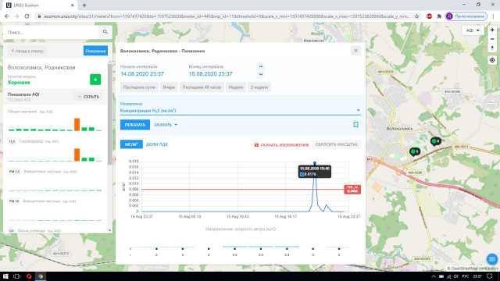The width and height of the screenshot is (500, 281).
Task: Switch input language РУС in tray
Action: click(466, 276)
